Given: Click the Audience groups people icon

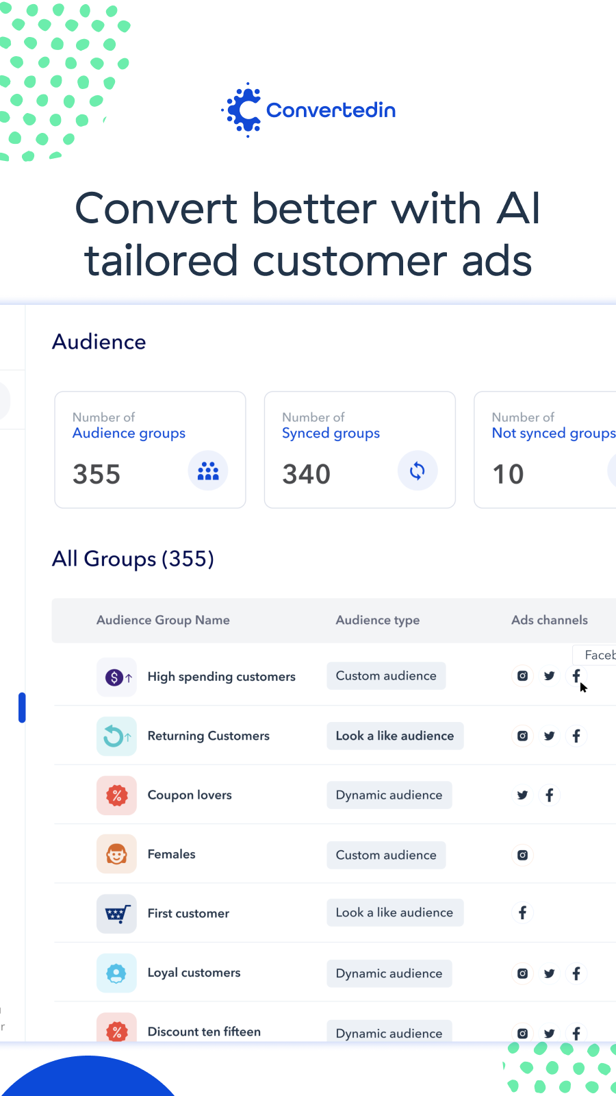Looking at the screenshot, I should click(208, 471).
